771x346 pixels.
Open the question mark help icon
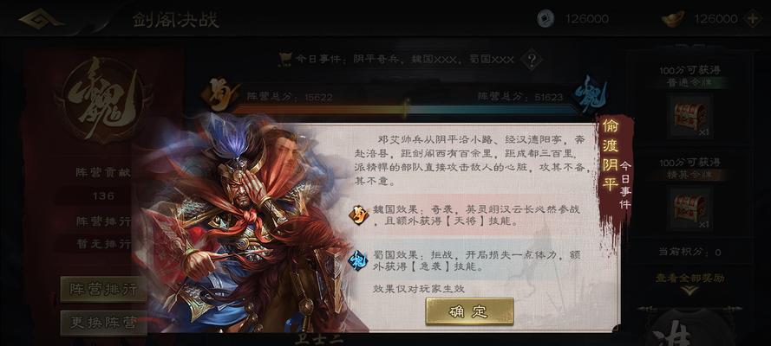point(532,61)
